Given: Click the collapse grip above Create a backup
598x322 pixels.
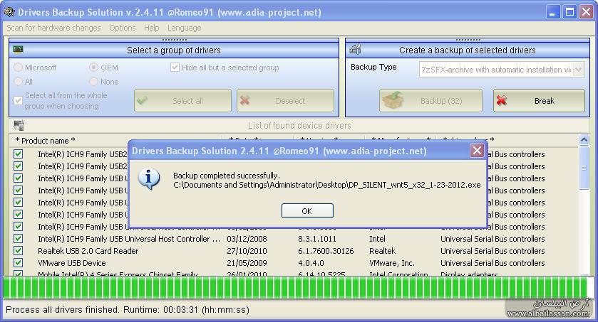Looking at the screenshot, I should [468, 40].
